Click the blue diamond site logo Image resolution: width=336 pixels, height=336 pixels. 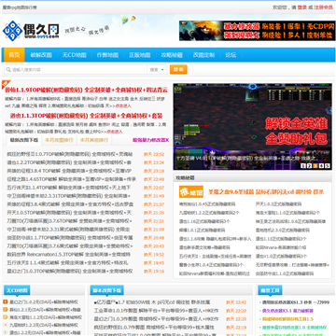(x=12, y=31)
